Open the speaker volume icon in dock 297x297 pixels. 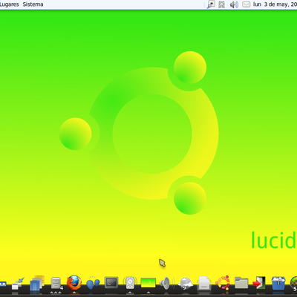point(167,283)
